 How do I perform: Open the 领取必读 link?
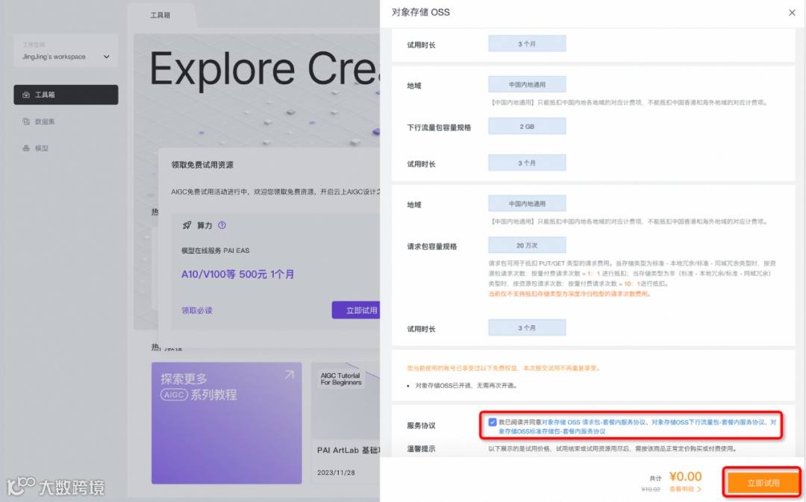point(197,310)
